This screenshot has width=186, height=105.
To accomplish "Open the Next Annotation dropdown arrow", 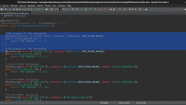I will (x=122, y=9).
